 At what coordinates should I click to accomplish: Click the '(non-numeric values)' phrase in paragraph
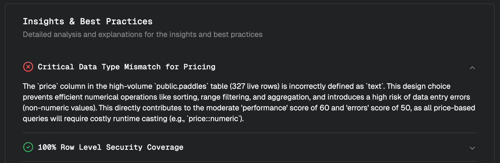tap(60, 108)
